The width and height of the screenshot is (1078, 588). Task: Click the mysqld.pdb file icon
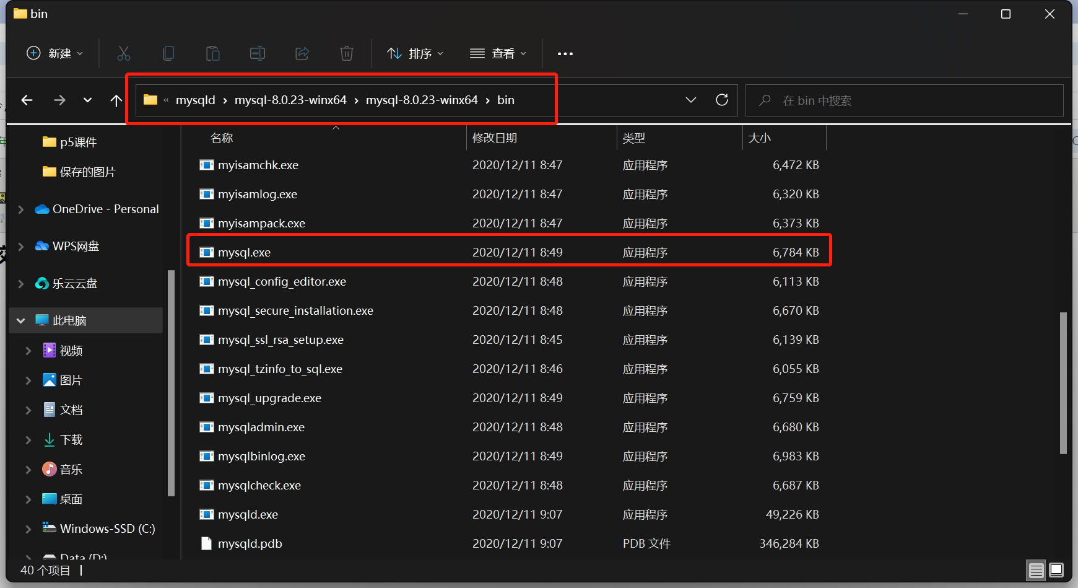207,543
